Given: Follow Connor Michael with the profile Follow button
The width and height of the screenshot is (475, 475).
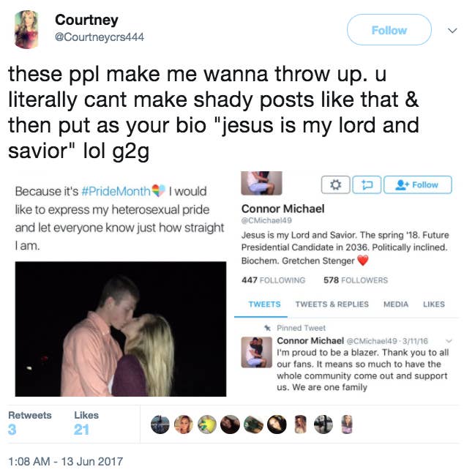Looking at the screenshot, I should [418, 184].
